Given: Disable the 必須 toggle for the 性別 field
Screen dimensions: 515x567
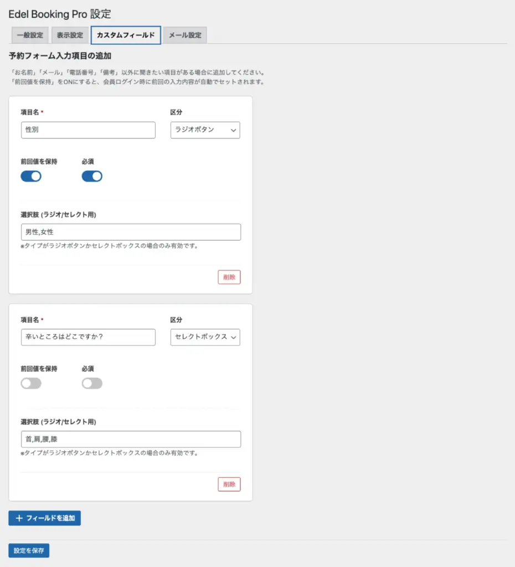Looking at the screenshot, I should click(92, 177).
